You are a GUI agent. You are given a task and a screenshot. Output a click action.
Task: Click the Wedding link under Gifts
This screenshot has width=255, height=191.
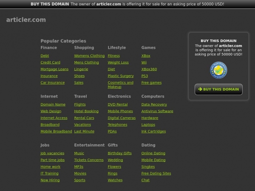[115, 160]
